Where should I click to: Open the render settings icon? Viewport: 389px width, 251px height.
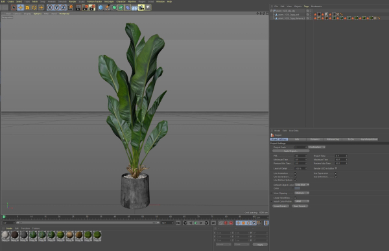(x=92, y=8)
